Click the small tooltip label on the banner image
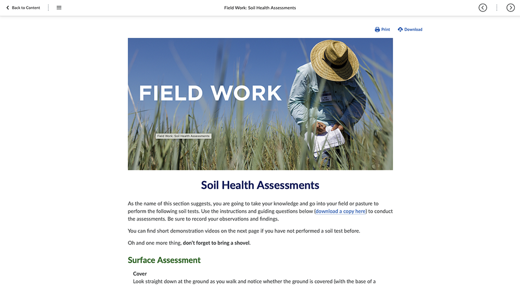Screen dimensions: 520x286 [184, 136]
